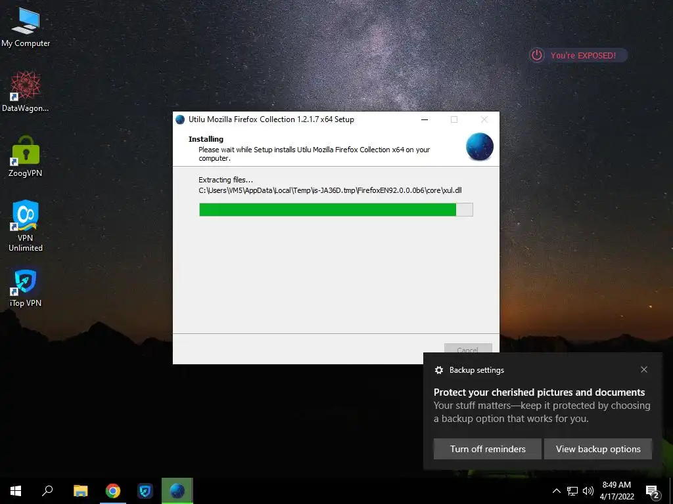Click the Setup window title bar text
The width and height of the screenshot is (673, 504).
point(271,119)
